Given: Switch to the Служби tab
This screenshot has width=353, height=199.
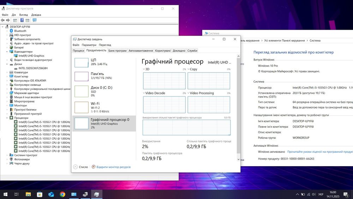Looking at the screenshot, I should (192, 51).
